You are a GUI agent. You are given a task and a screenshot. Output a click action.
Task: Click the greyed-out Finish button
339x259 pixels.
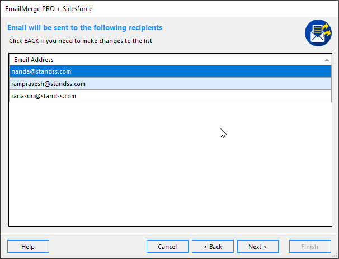310,247
